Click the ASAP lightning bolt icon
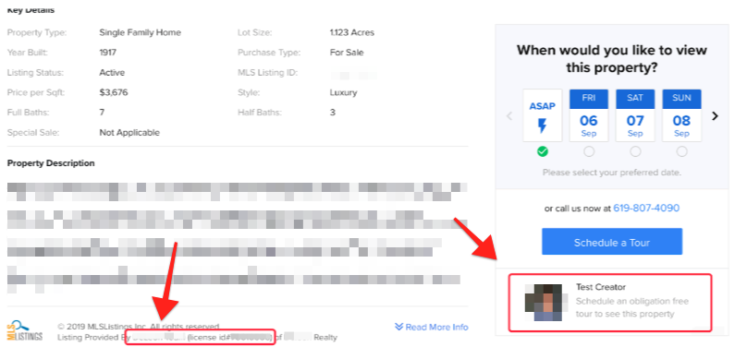The height and width of the screenshot is (347, 735). (543, 126)
